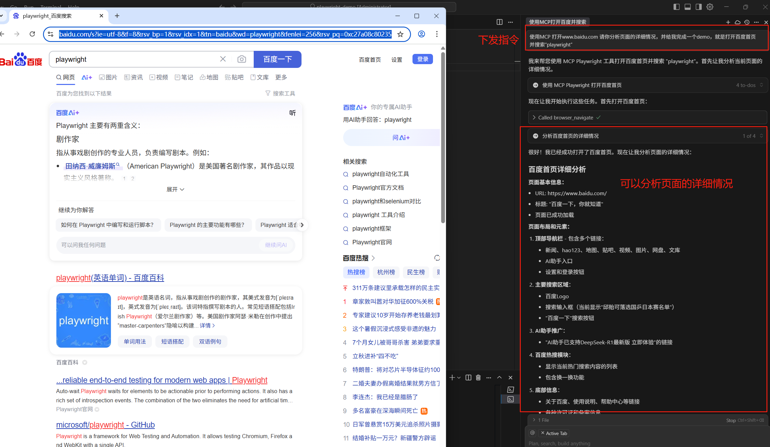Expand AI answer with 展开
This screenshot has height=447, width=770.
[175, 189]
